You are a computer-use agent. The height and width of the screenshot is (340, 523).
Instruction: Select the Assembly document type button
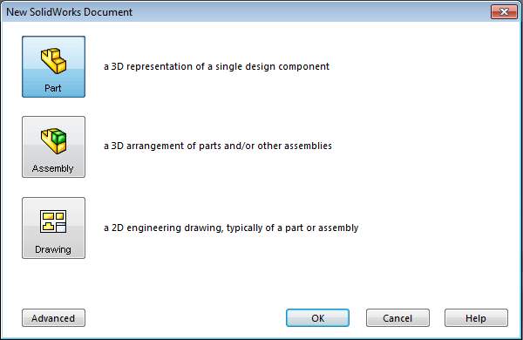click(x=54, y=146)
